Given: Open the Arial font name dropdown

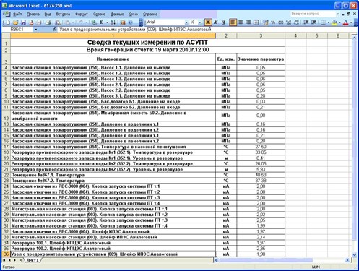Looking at the screenshot, I should point(186,22).
